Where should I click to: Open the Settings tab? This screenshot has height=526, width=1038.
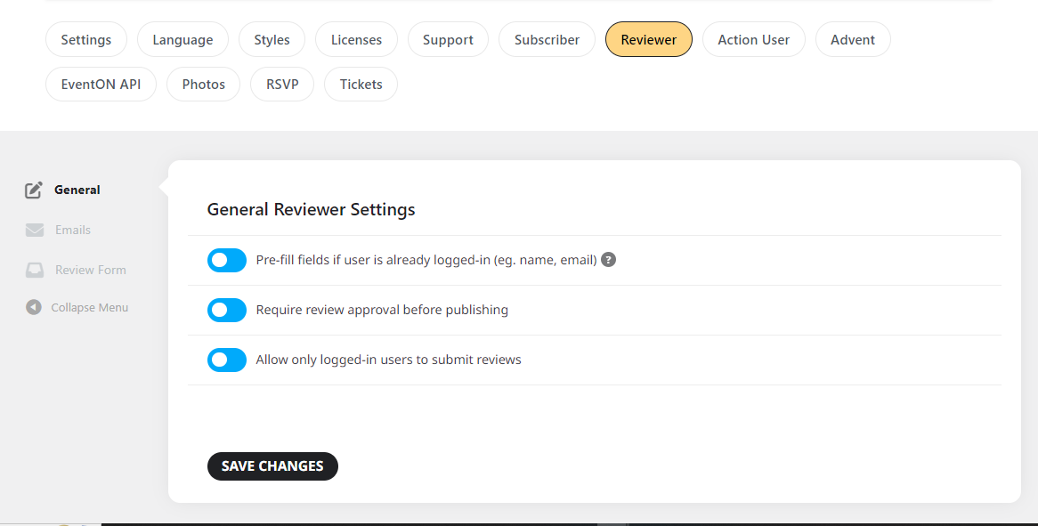[86, 40]
